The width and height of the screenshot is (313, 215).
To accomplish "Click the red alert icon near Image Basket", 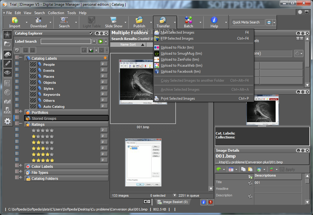I will pos(210,202).
